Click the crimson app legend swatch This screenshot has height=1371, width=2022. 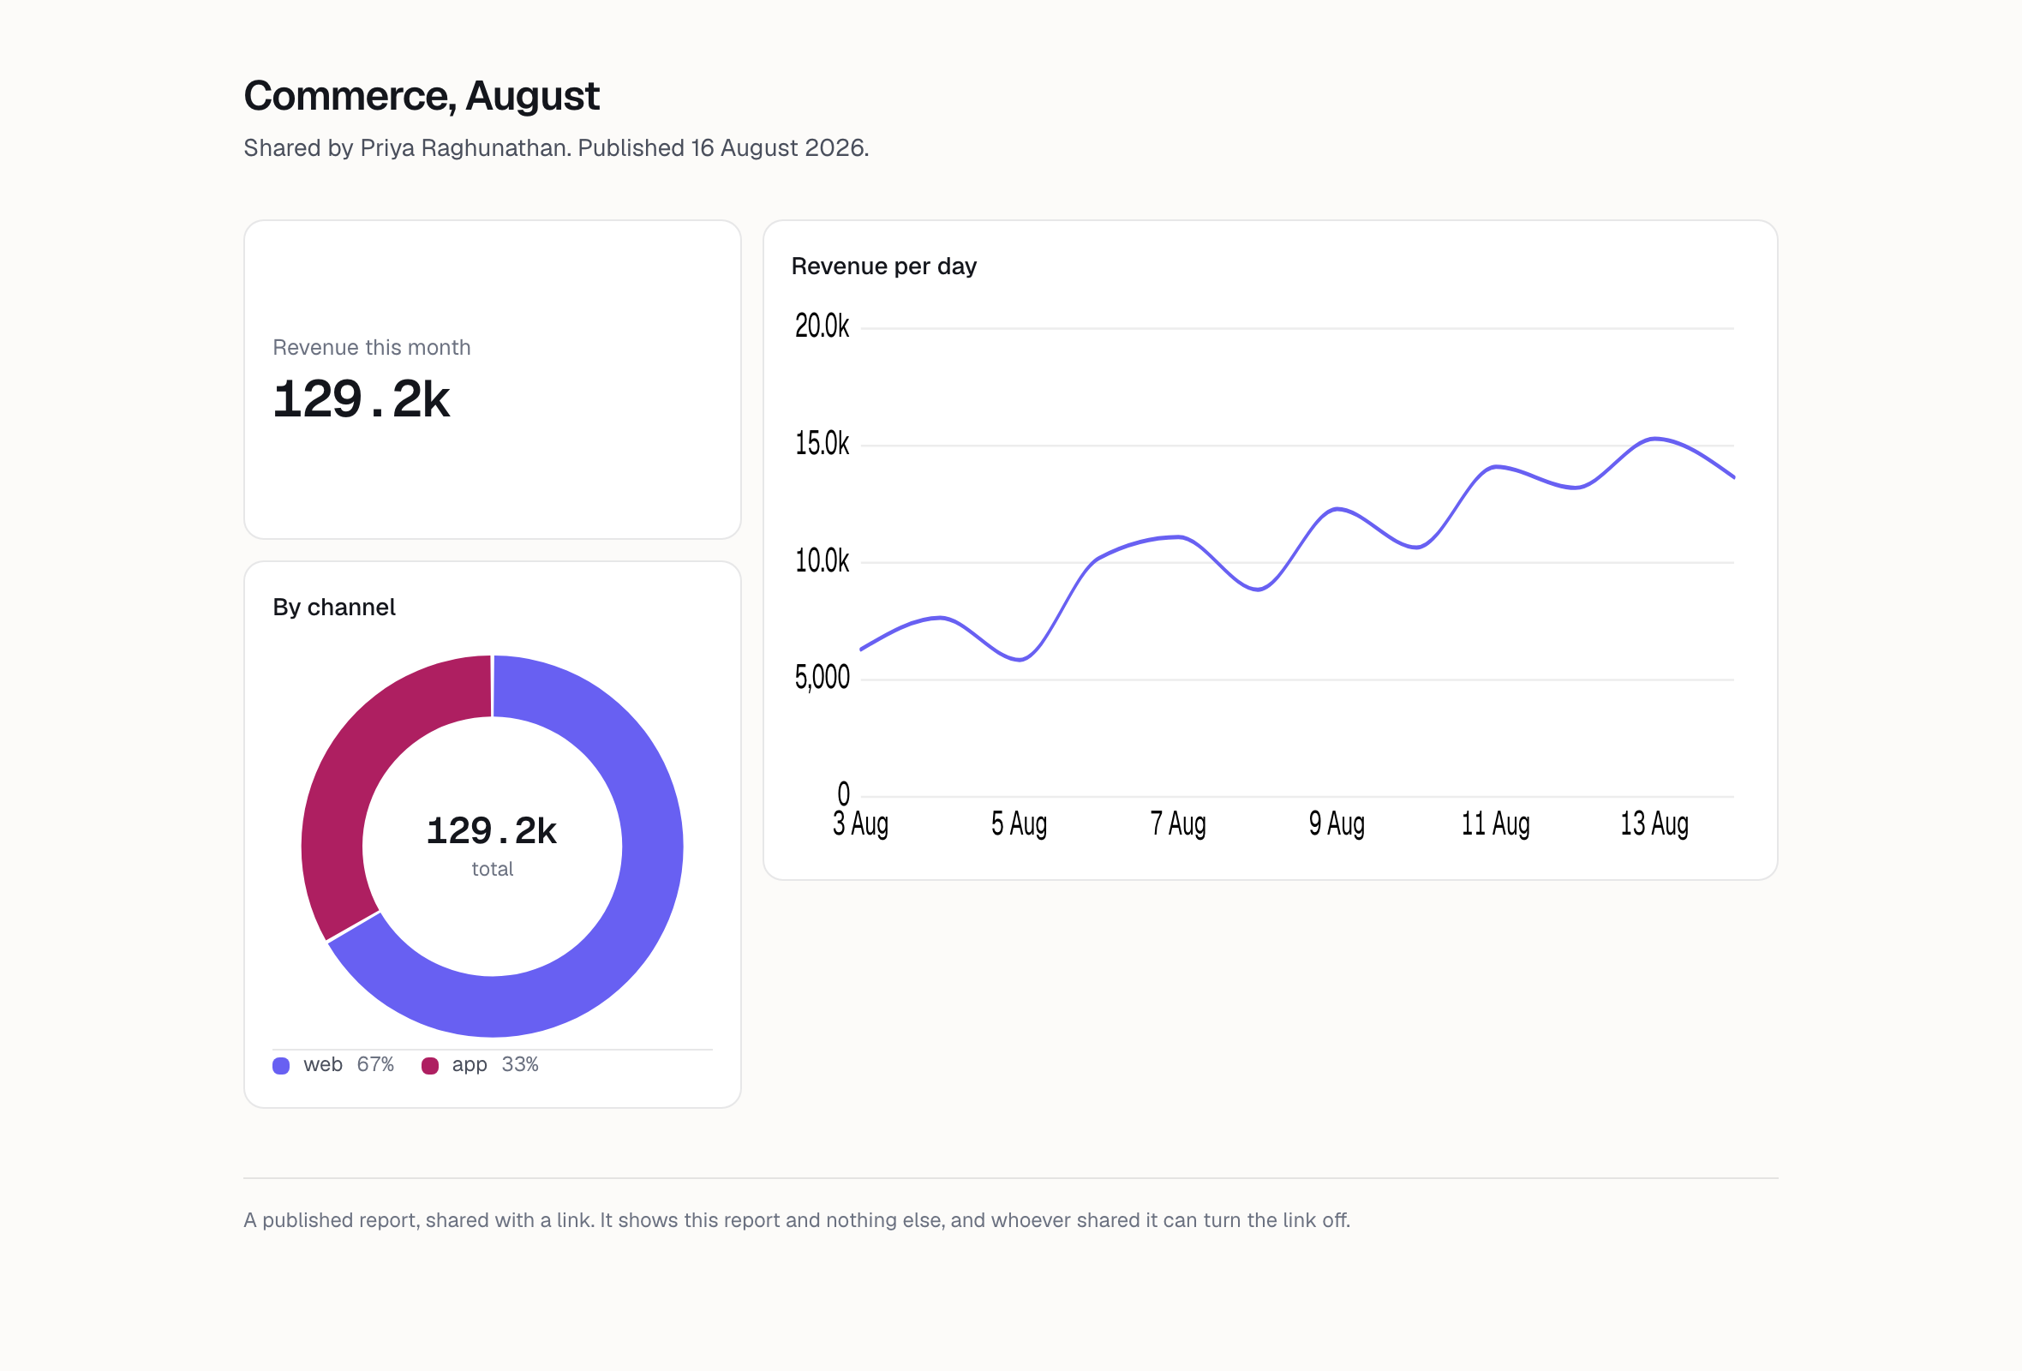click(x=430, y=1066)
